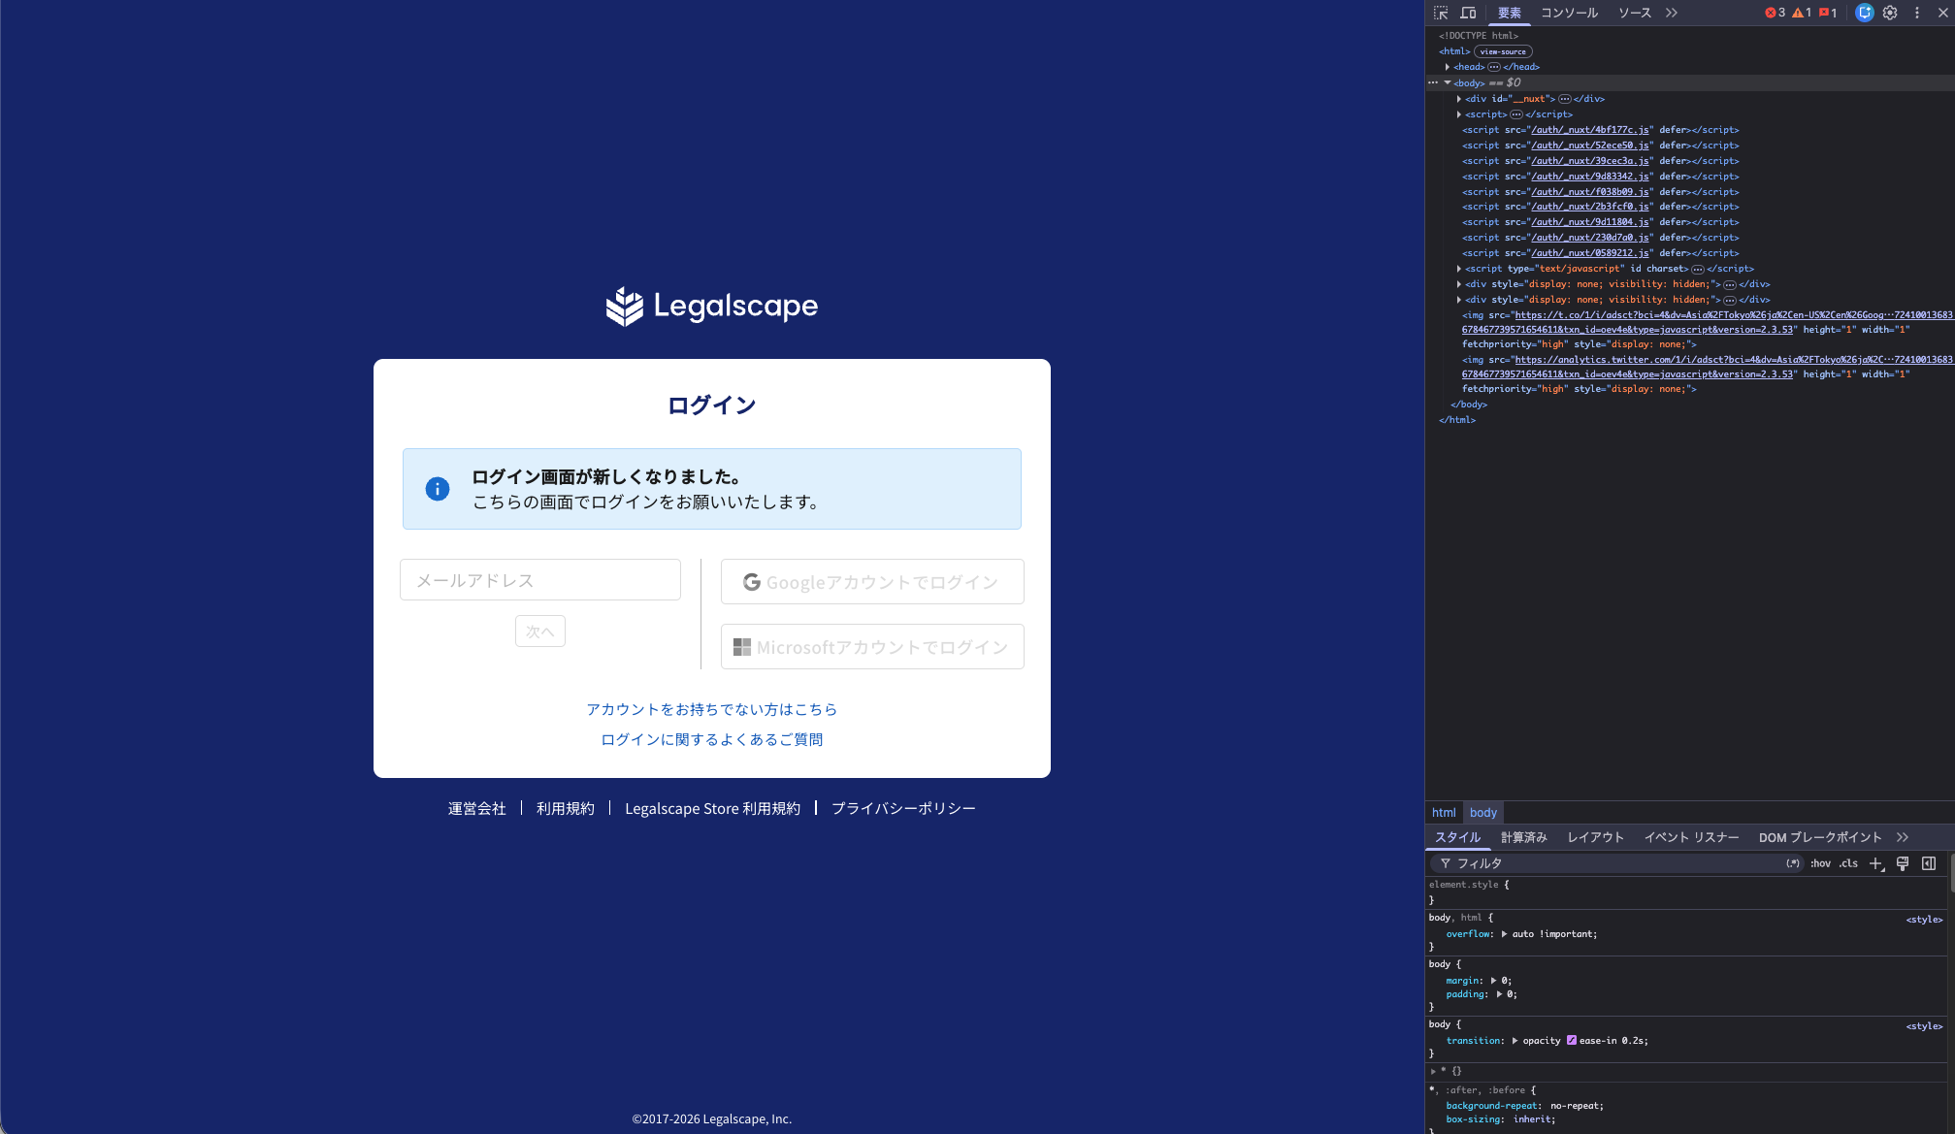Viewport: 1955px width, 1134px height.
Task: Focus the メールアドレス input field
Action: point(540,580)
